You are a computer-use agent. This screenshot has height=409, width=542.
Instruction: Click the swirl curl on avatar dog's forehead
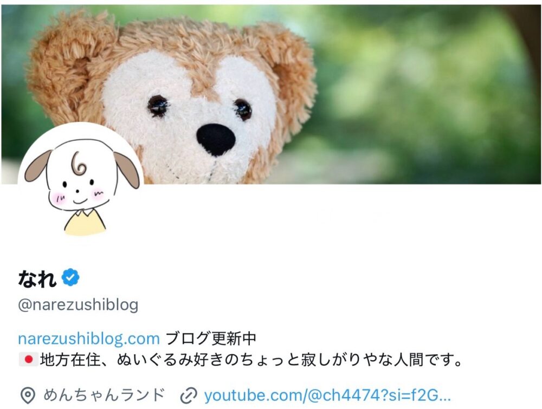click(x=79, y=163)
